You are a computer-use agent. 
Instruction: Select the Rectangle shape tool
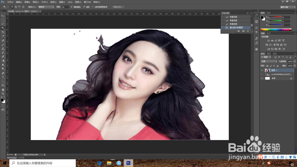pos(3,85)
